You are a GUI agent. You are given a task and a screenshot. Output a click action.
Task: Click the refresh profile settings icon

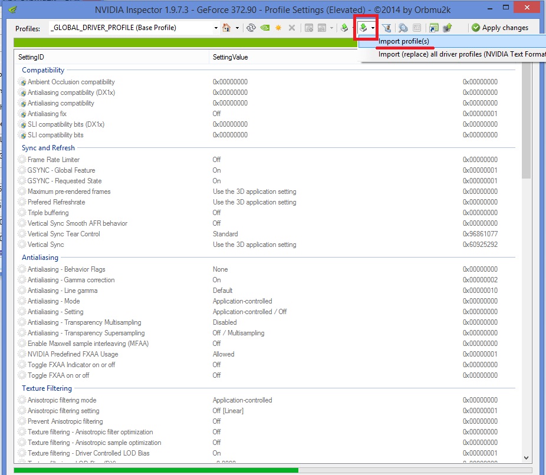tap(251, 28)
